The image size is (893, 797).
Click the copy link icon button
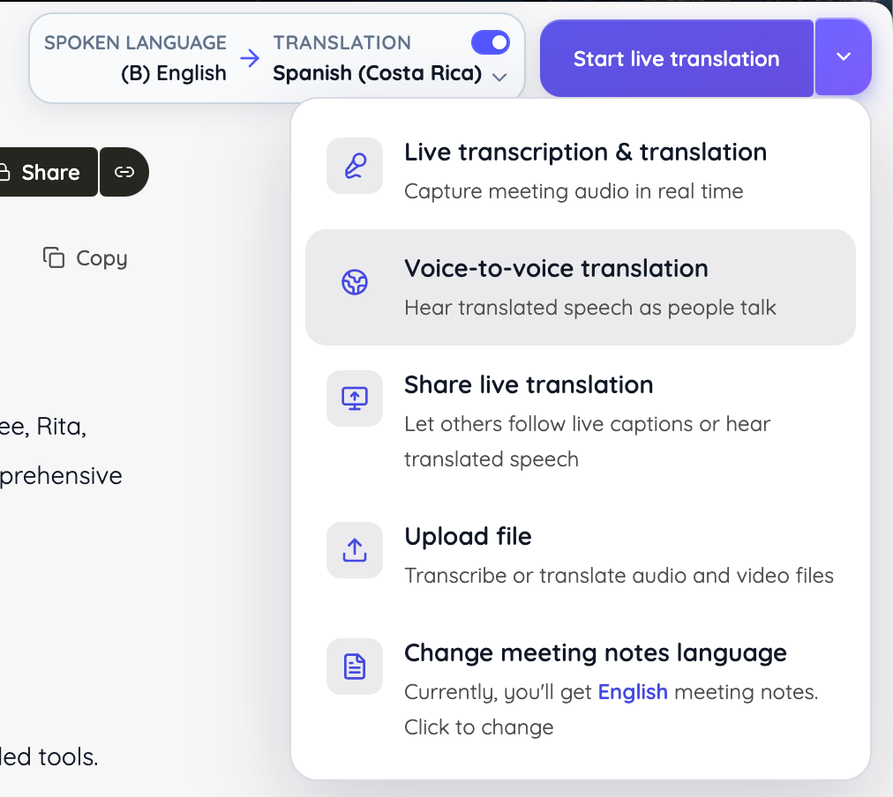[x=124, y=172]
